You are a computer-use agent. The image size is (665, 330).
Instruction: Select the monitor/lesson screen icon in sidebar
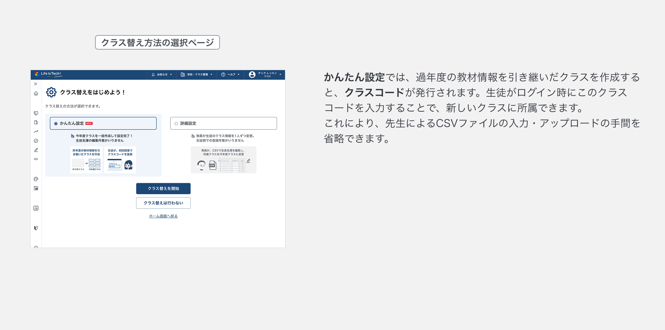35,113
